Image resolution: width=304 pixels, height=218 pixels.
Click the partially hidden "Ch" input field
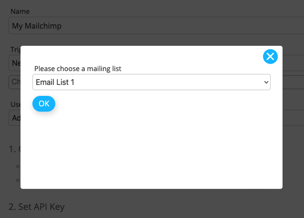click(x=14, y=82)
